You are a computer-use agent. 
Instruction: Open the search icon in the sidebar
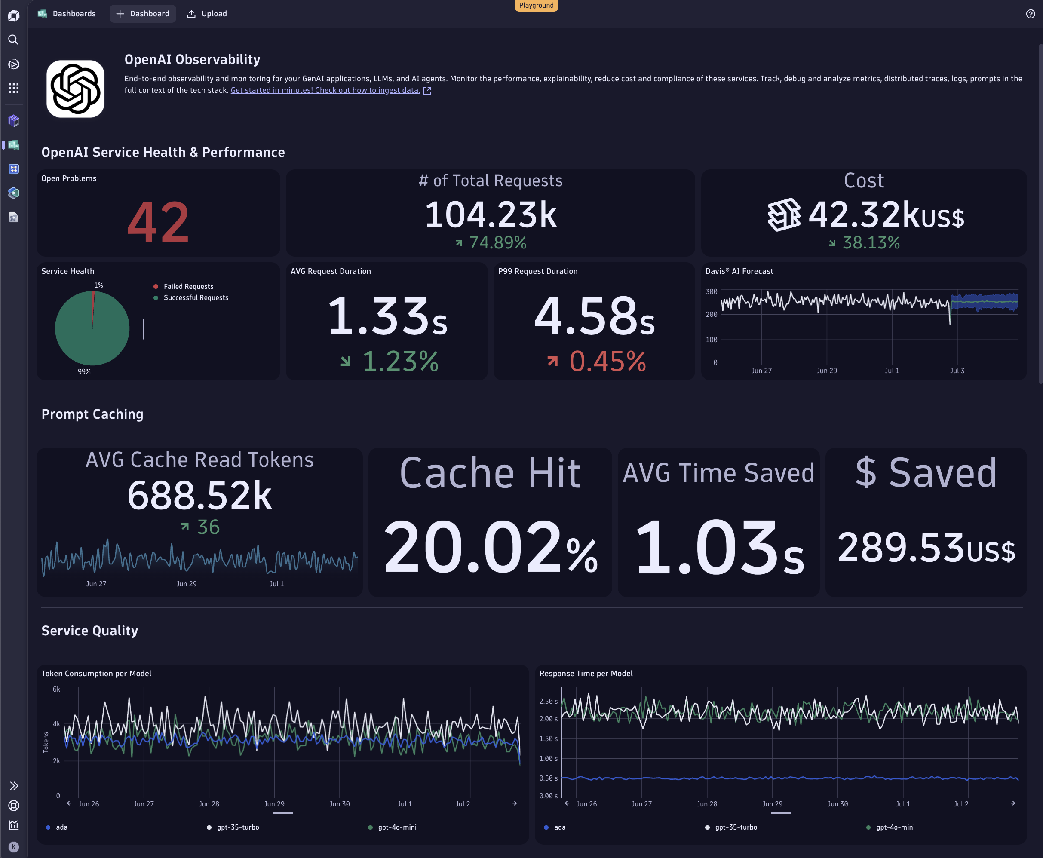point(13,40)
